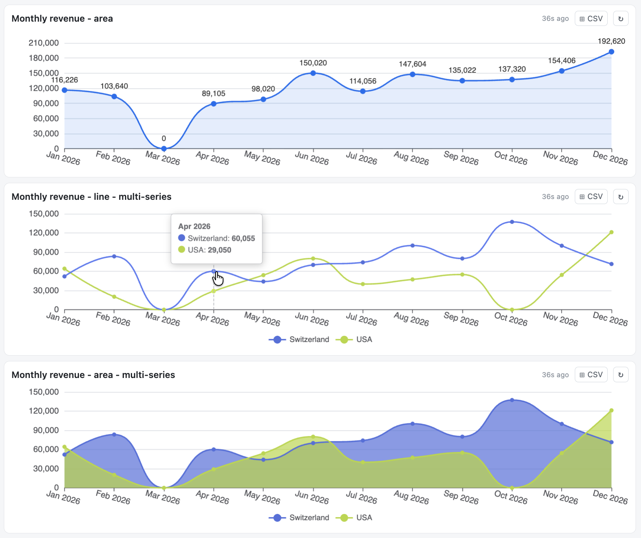Image resolution: width=641 pixels, height=538 pixels.
Task: Select the 147,604 August data point
Action: point(413,74)
